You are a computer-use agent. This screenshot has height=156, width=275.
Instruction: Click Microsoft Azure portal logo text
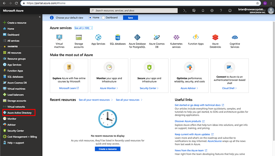point(13,10)
